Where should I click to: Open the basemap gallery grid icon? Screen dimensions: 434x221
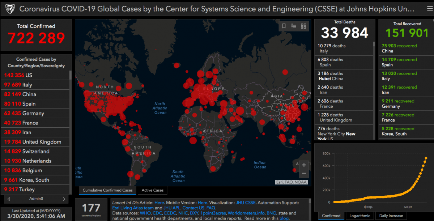click(x=303, y=26)
